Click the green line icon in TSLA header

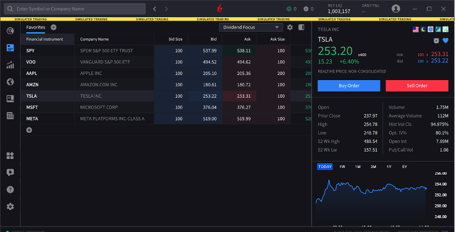pyautogui.click(x=445, y=29)
